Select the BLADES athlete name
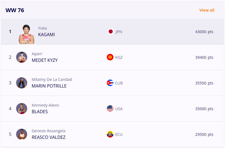This screenshot has width=225, height=148. (x=40, y=112)
